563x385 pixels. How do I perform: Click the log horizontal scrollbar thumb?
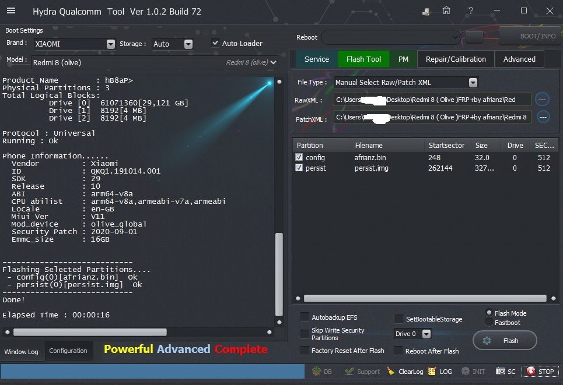click(90, 333)
